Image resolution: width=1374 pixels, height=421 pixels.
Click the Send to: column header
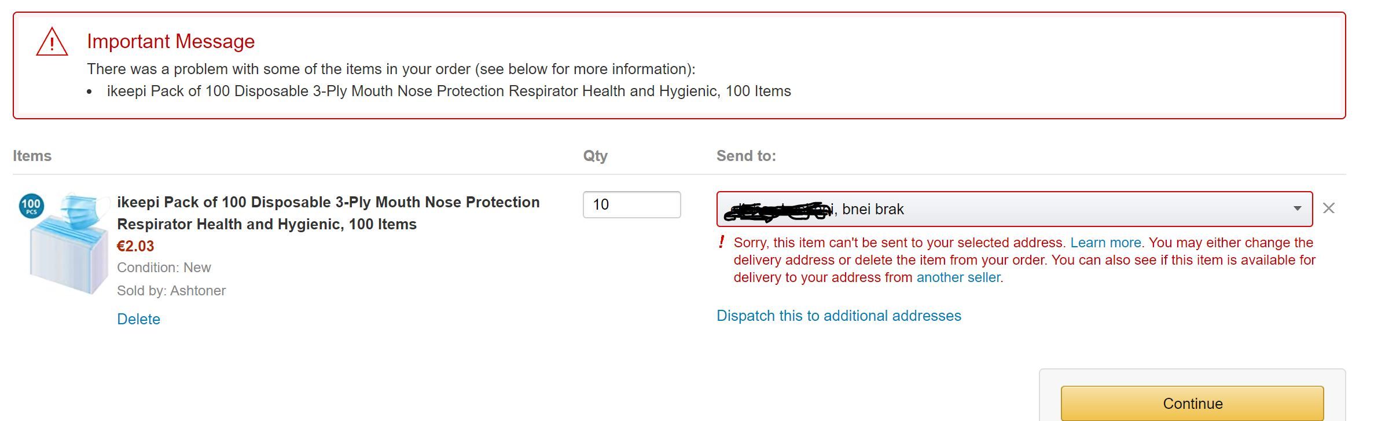click(x=746, y=156)
